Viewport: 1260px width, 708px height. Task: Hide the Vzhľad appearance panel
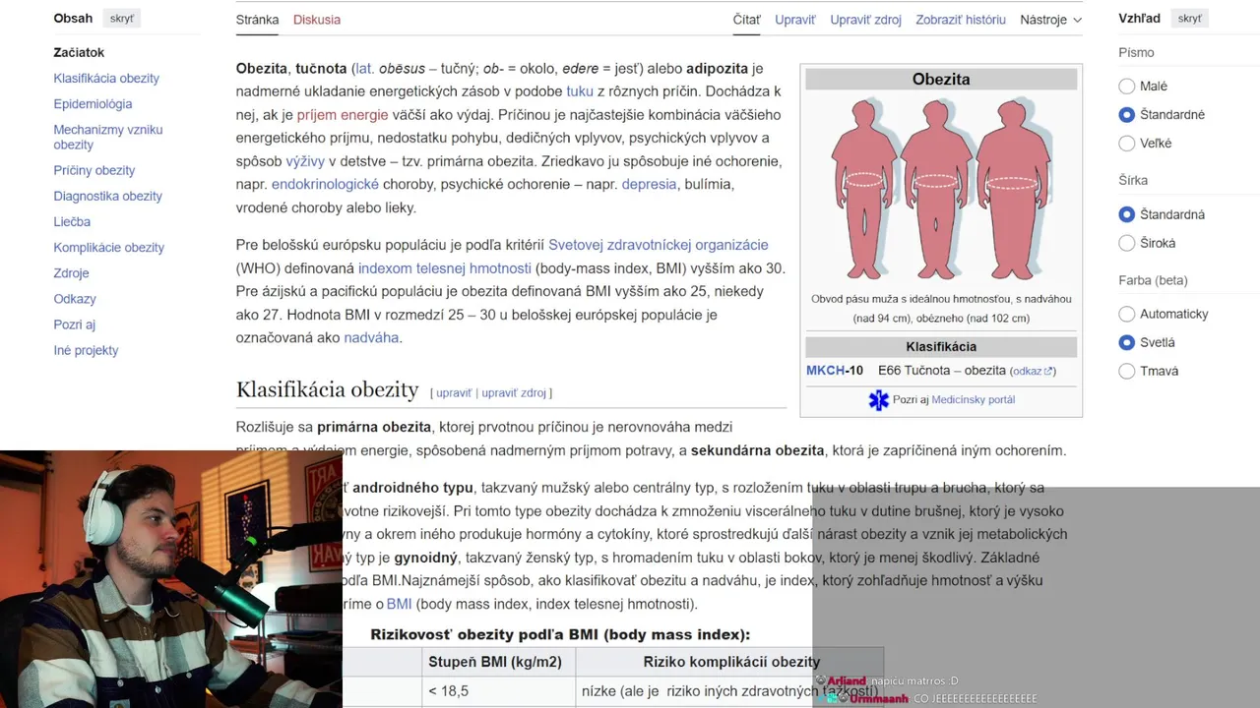coord(1189,19)
